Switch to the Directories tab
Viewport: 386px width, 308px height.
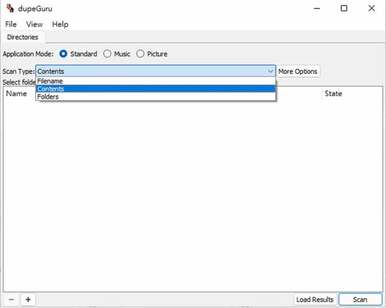click(22, 37)
